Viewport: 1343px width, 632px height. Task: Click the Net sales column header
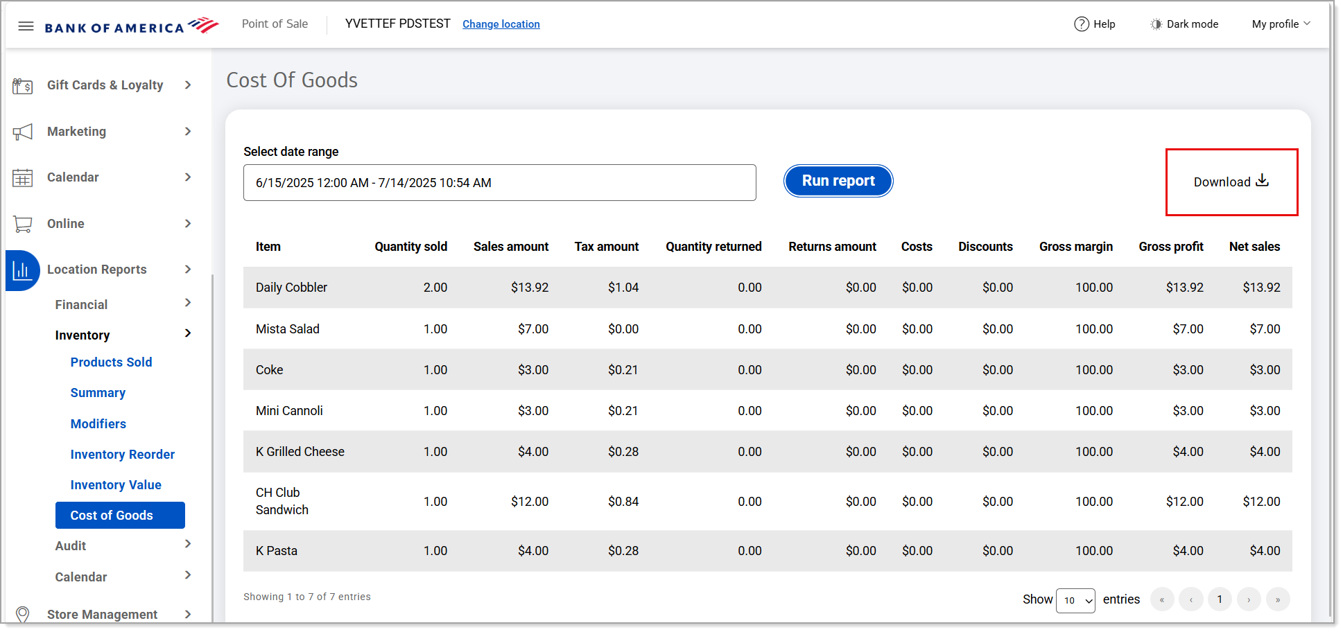point(1255,247)
